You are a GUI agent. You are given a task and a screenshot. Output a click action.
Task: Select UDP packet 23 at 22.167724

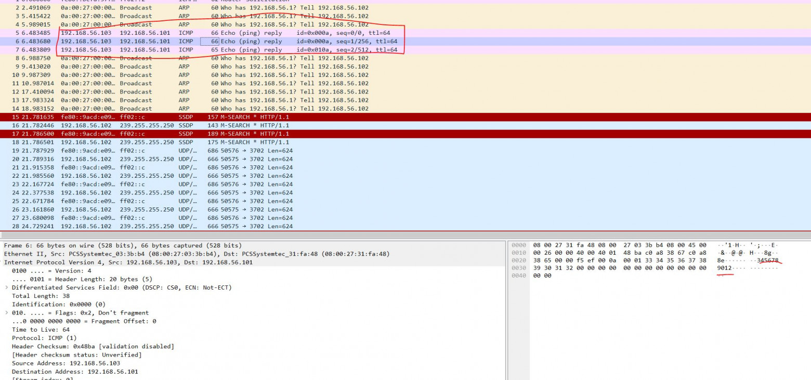click(406, 184)
